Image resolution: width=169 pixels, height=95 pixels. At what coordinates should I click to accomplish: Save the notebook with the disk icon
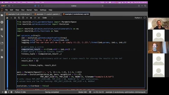point(7,18)
